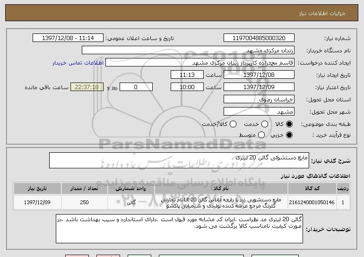Click the شرح کلی نیاز label
Screen dimensions: 364x257
(331, 161)
